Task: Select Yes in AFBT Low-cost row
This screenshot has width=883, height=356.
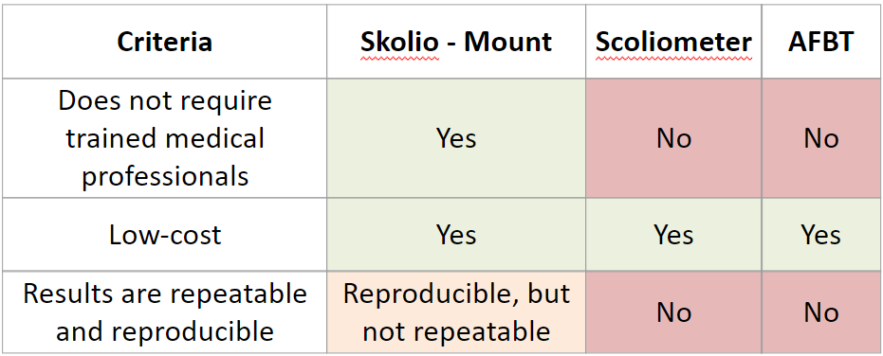Action: click(821, 235)
